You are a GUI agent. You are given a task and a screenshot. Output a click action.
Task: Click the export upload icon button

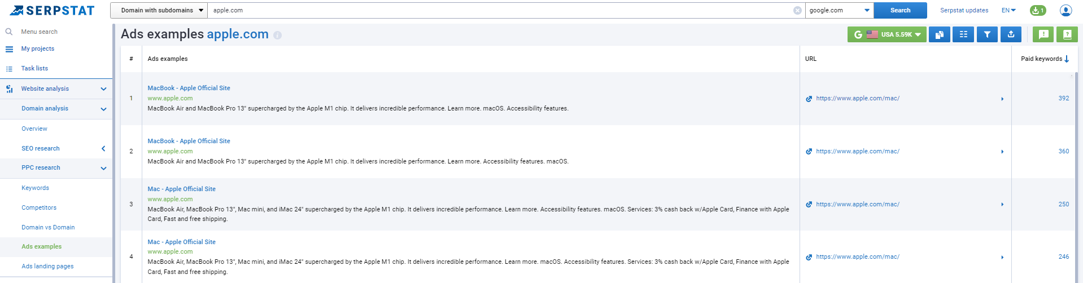tap(1011, 34)
